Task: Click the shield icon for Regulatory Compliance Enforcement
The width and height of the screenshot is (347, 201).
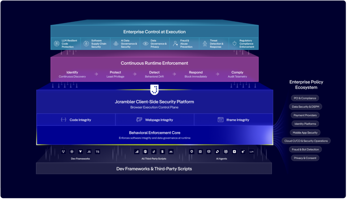Action: (x=234, y=44)
